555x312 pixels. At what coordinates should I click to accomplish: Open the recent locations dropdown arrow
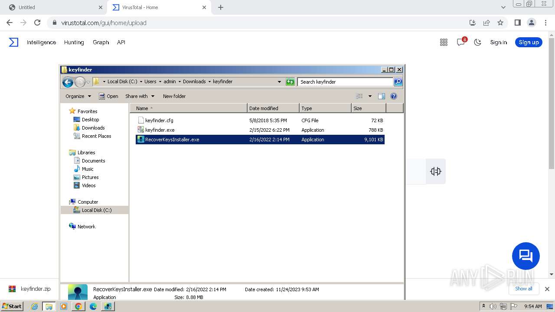(x=88, y=82)
